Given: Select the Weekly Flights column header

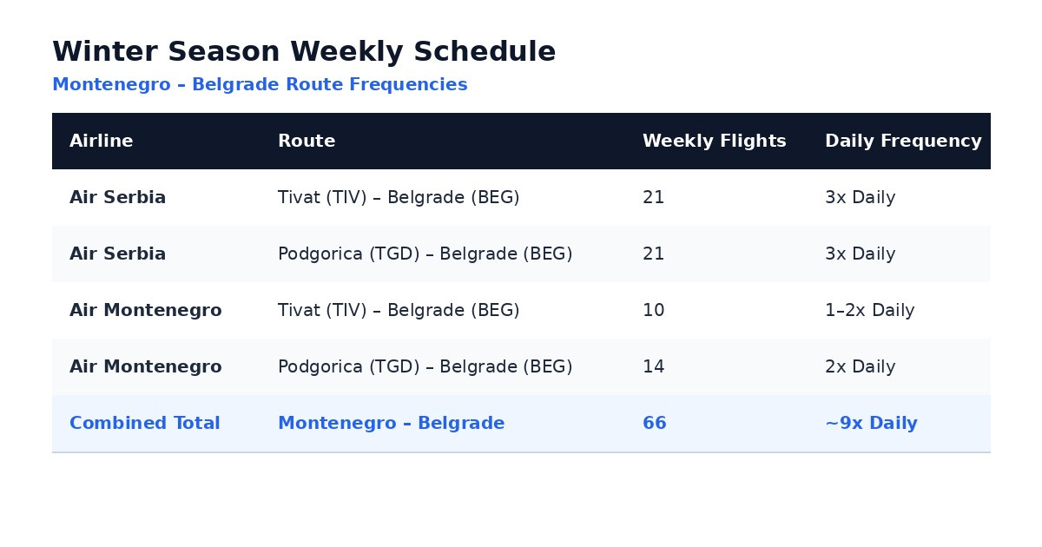Looking at the screenshot, I should [715, 142].
